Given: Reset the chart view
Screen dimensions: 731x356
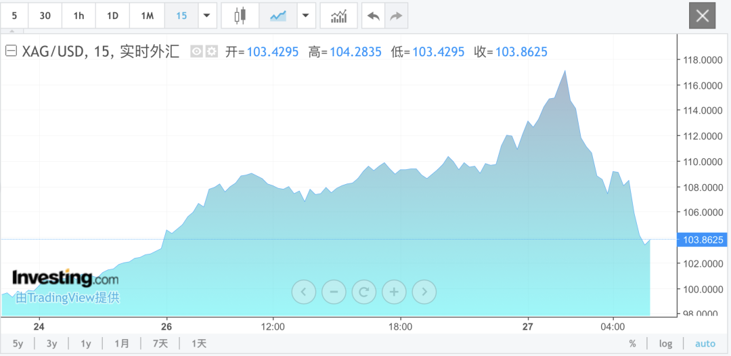Looking at the screenshot, I should click(x=364, y=292).
